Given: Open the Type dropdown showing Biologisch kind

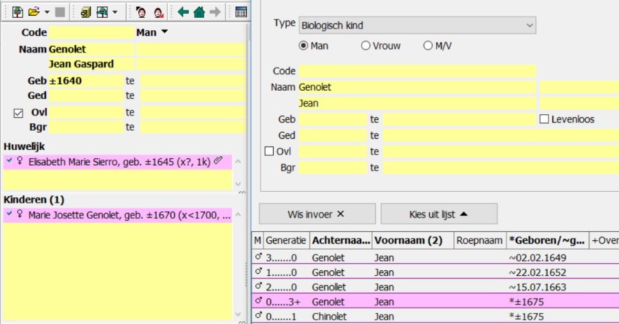Looking at the screenshot, I should click(x=417, y=25).
